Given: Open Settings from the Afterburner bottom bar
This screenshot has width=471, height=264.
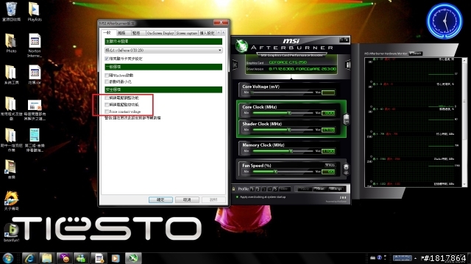Looking at the screenshot, I should pyautogui.click(x=336, y=189).
